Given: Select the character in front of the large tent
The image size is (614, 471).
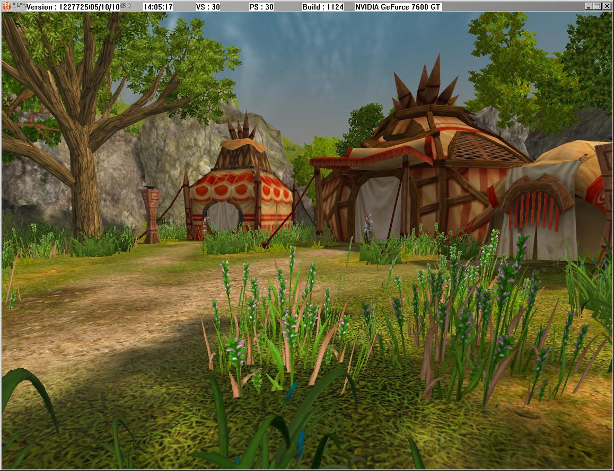Looking at the screenshot, I should (367, 229).
